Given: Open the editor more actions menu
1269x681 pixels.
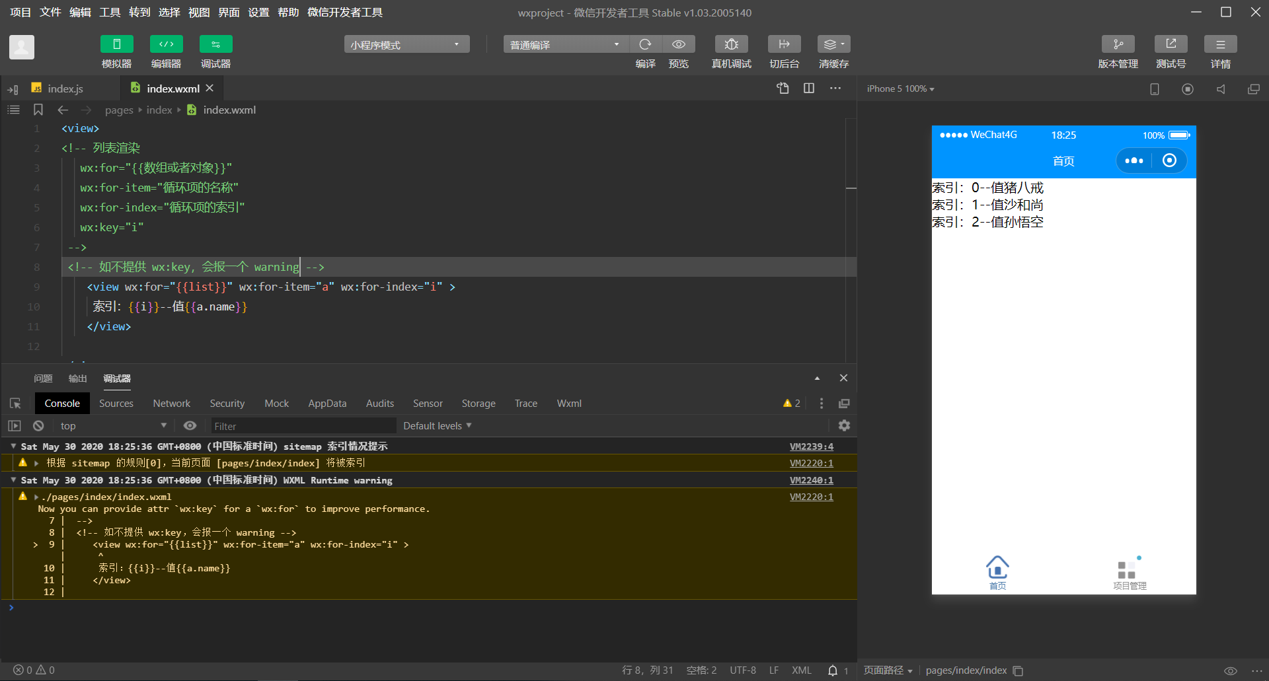Looking at the screenshot, I should (x=835, y=89).
